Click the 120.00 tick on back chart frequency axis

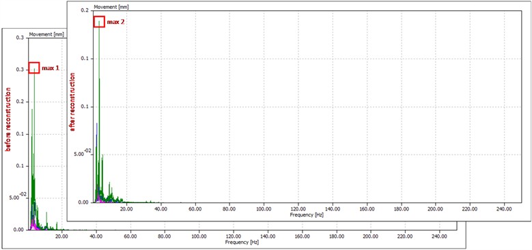click(234, 236)
